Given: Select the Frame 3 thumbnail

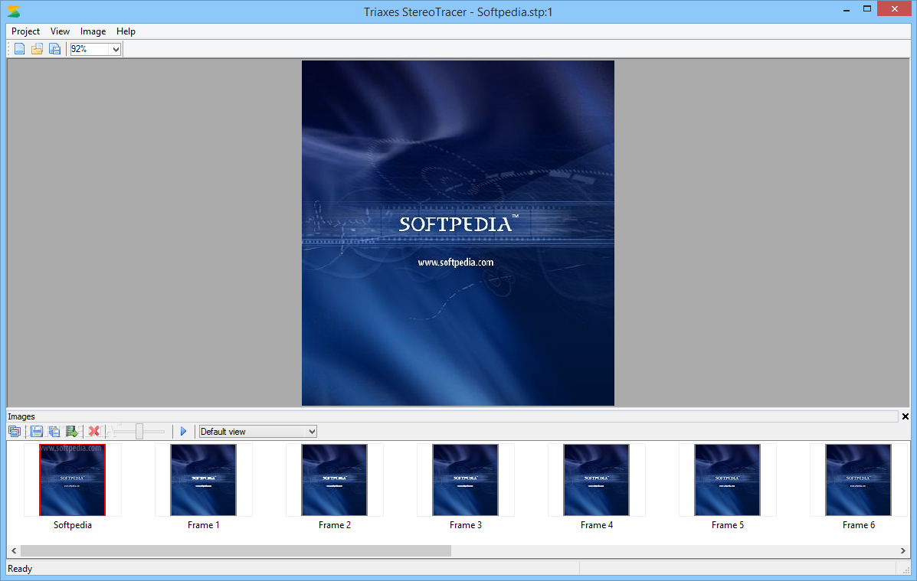Looking at the screenshot, I should coord(466,480).
